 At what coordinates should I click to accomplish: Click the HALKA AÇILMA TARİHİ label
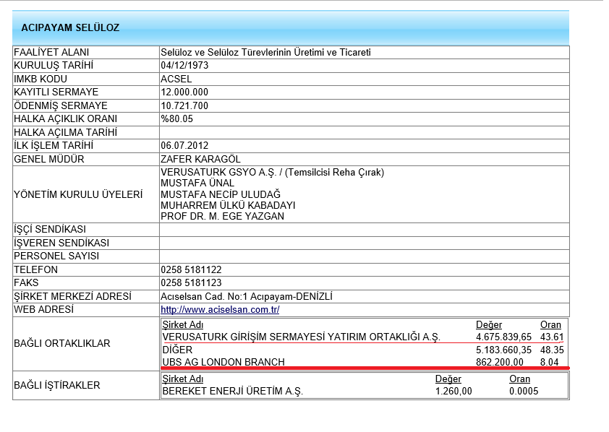66,133
